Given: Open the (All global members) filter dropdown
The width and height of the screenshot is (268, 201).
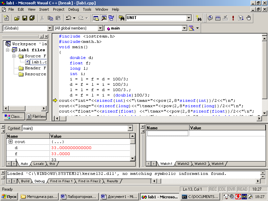Looking at the screenshot, I should point(100,28).
